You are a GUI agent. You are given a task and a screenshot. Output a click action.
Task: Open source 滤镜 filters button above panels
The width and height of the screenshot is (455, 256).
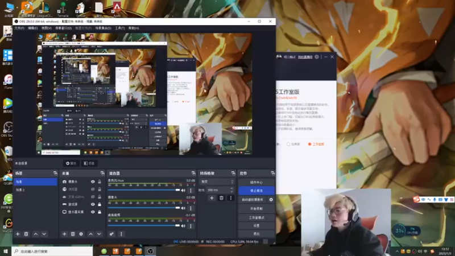(89, 163)
